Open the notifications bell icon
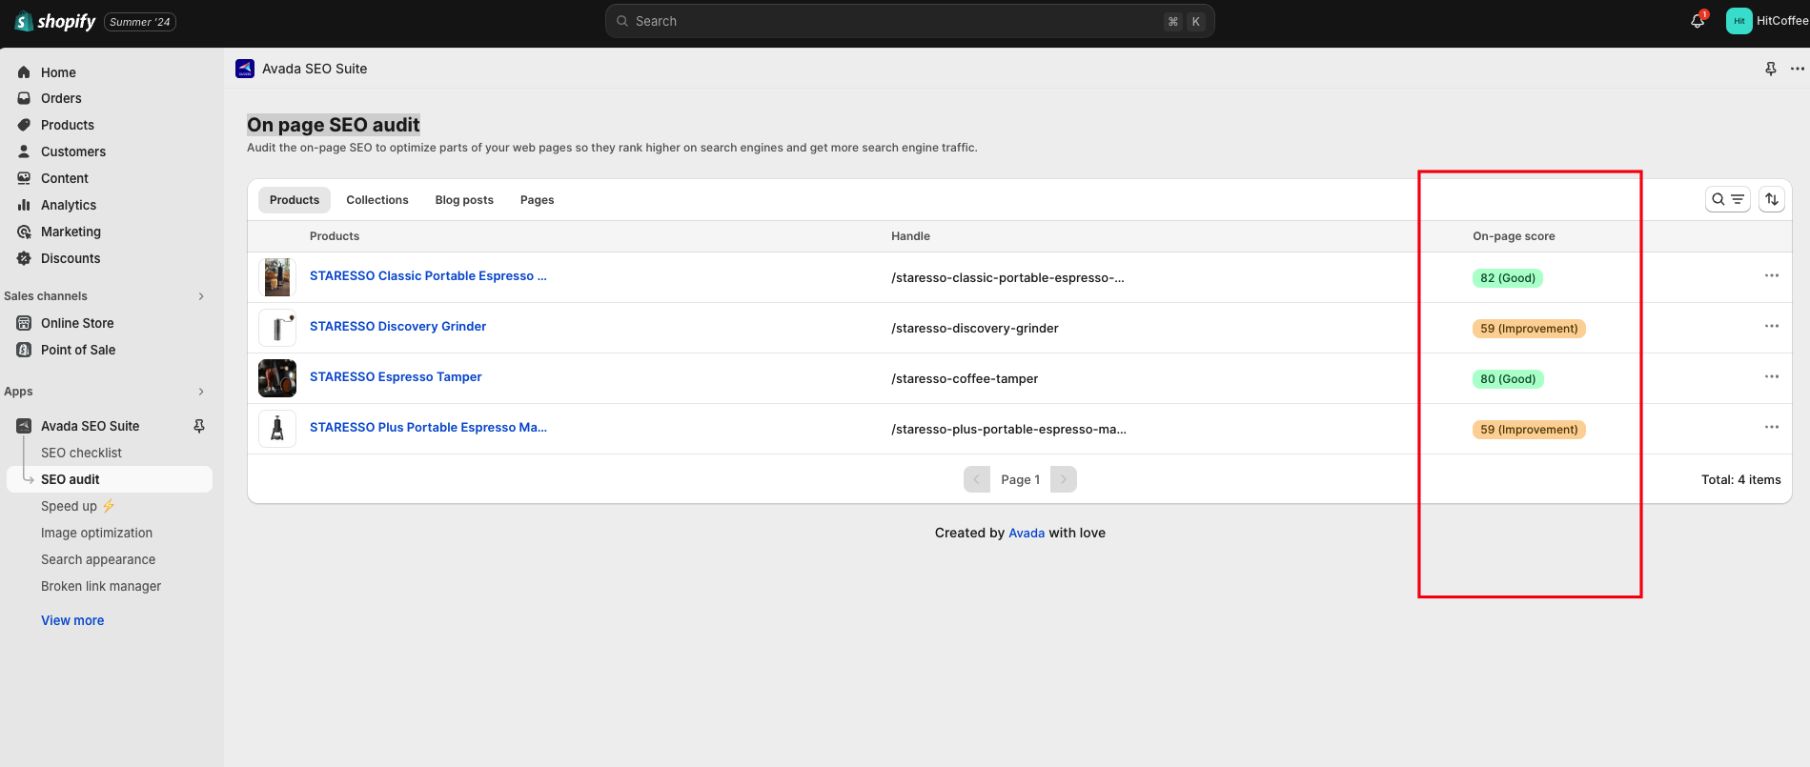The height and width of the screenshot is (767, 1810). (x=1698, y=21)
